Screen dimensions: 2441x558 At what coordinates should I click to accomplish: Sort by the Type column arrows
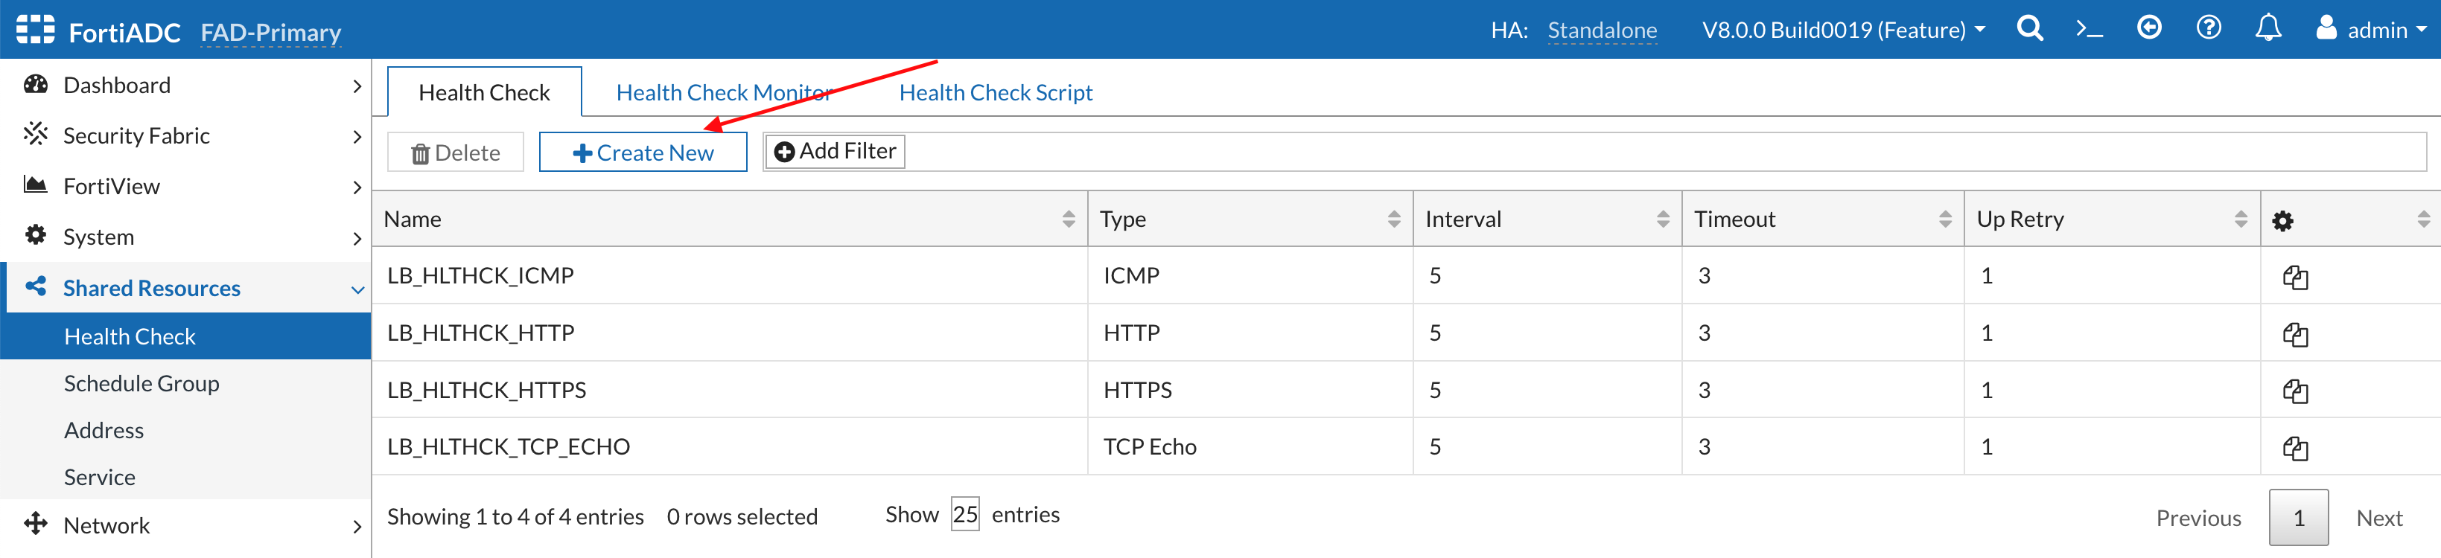tap(1394, 219)
